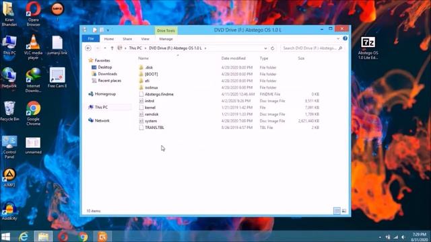The image size is (431, 242).
Task: Expand the breadcrumb arrow after DVD Drive
Action: click(205, 48)
